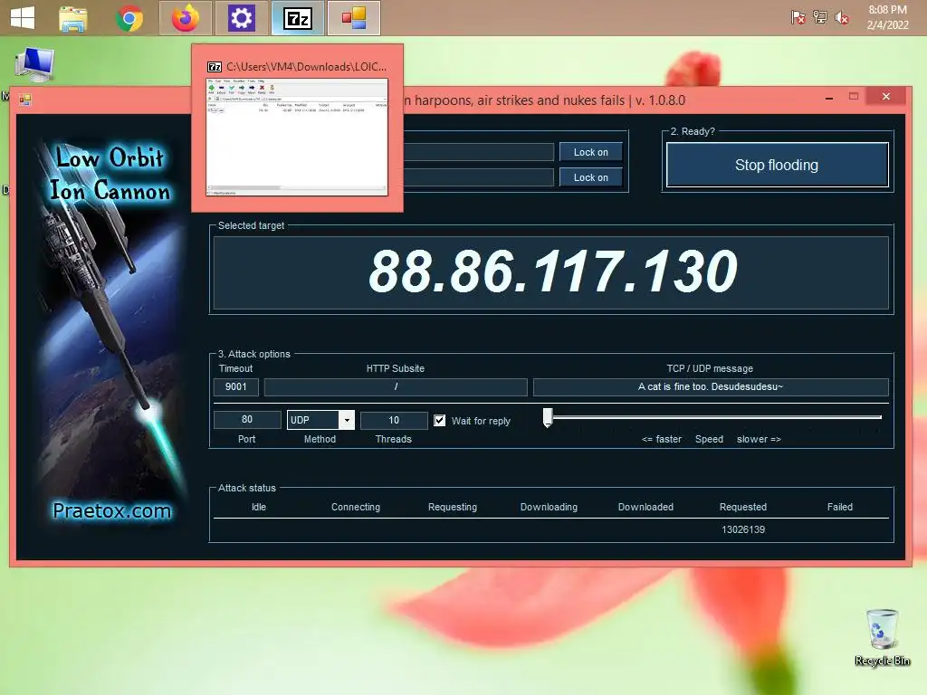Click the Connecting column header
This screenshot has height=695, width=927.
pos(355,507)
